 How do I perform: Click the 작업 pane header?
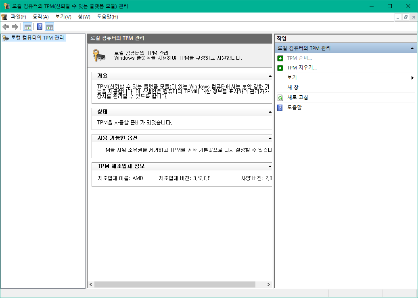(345, 38)
